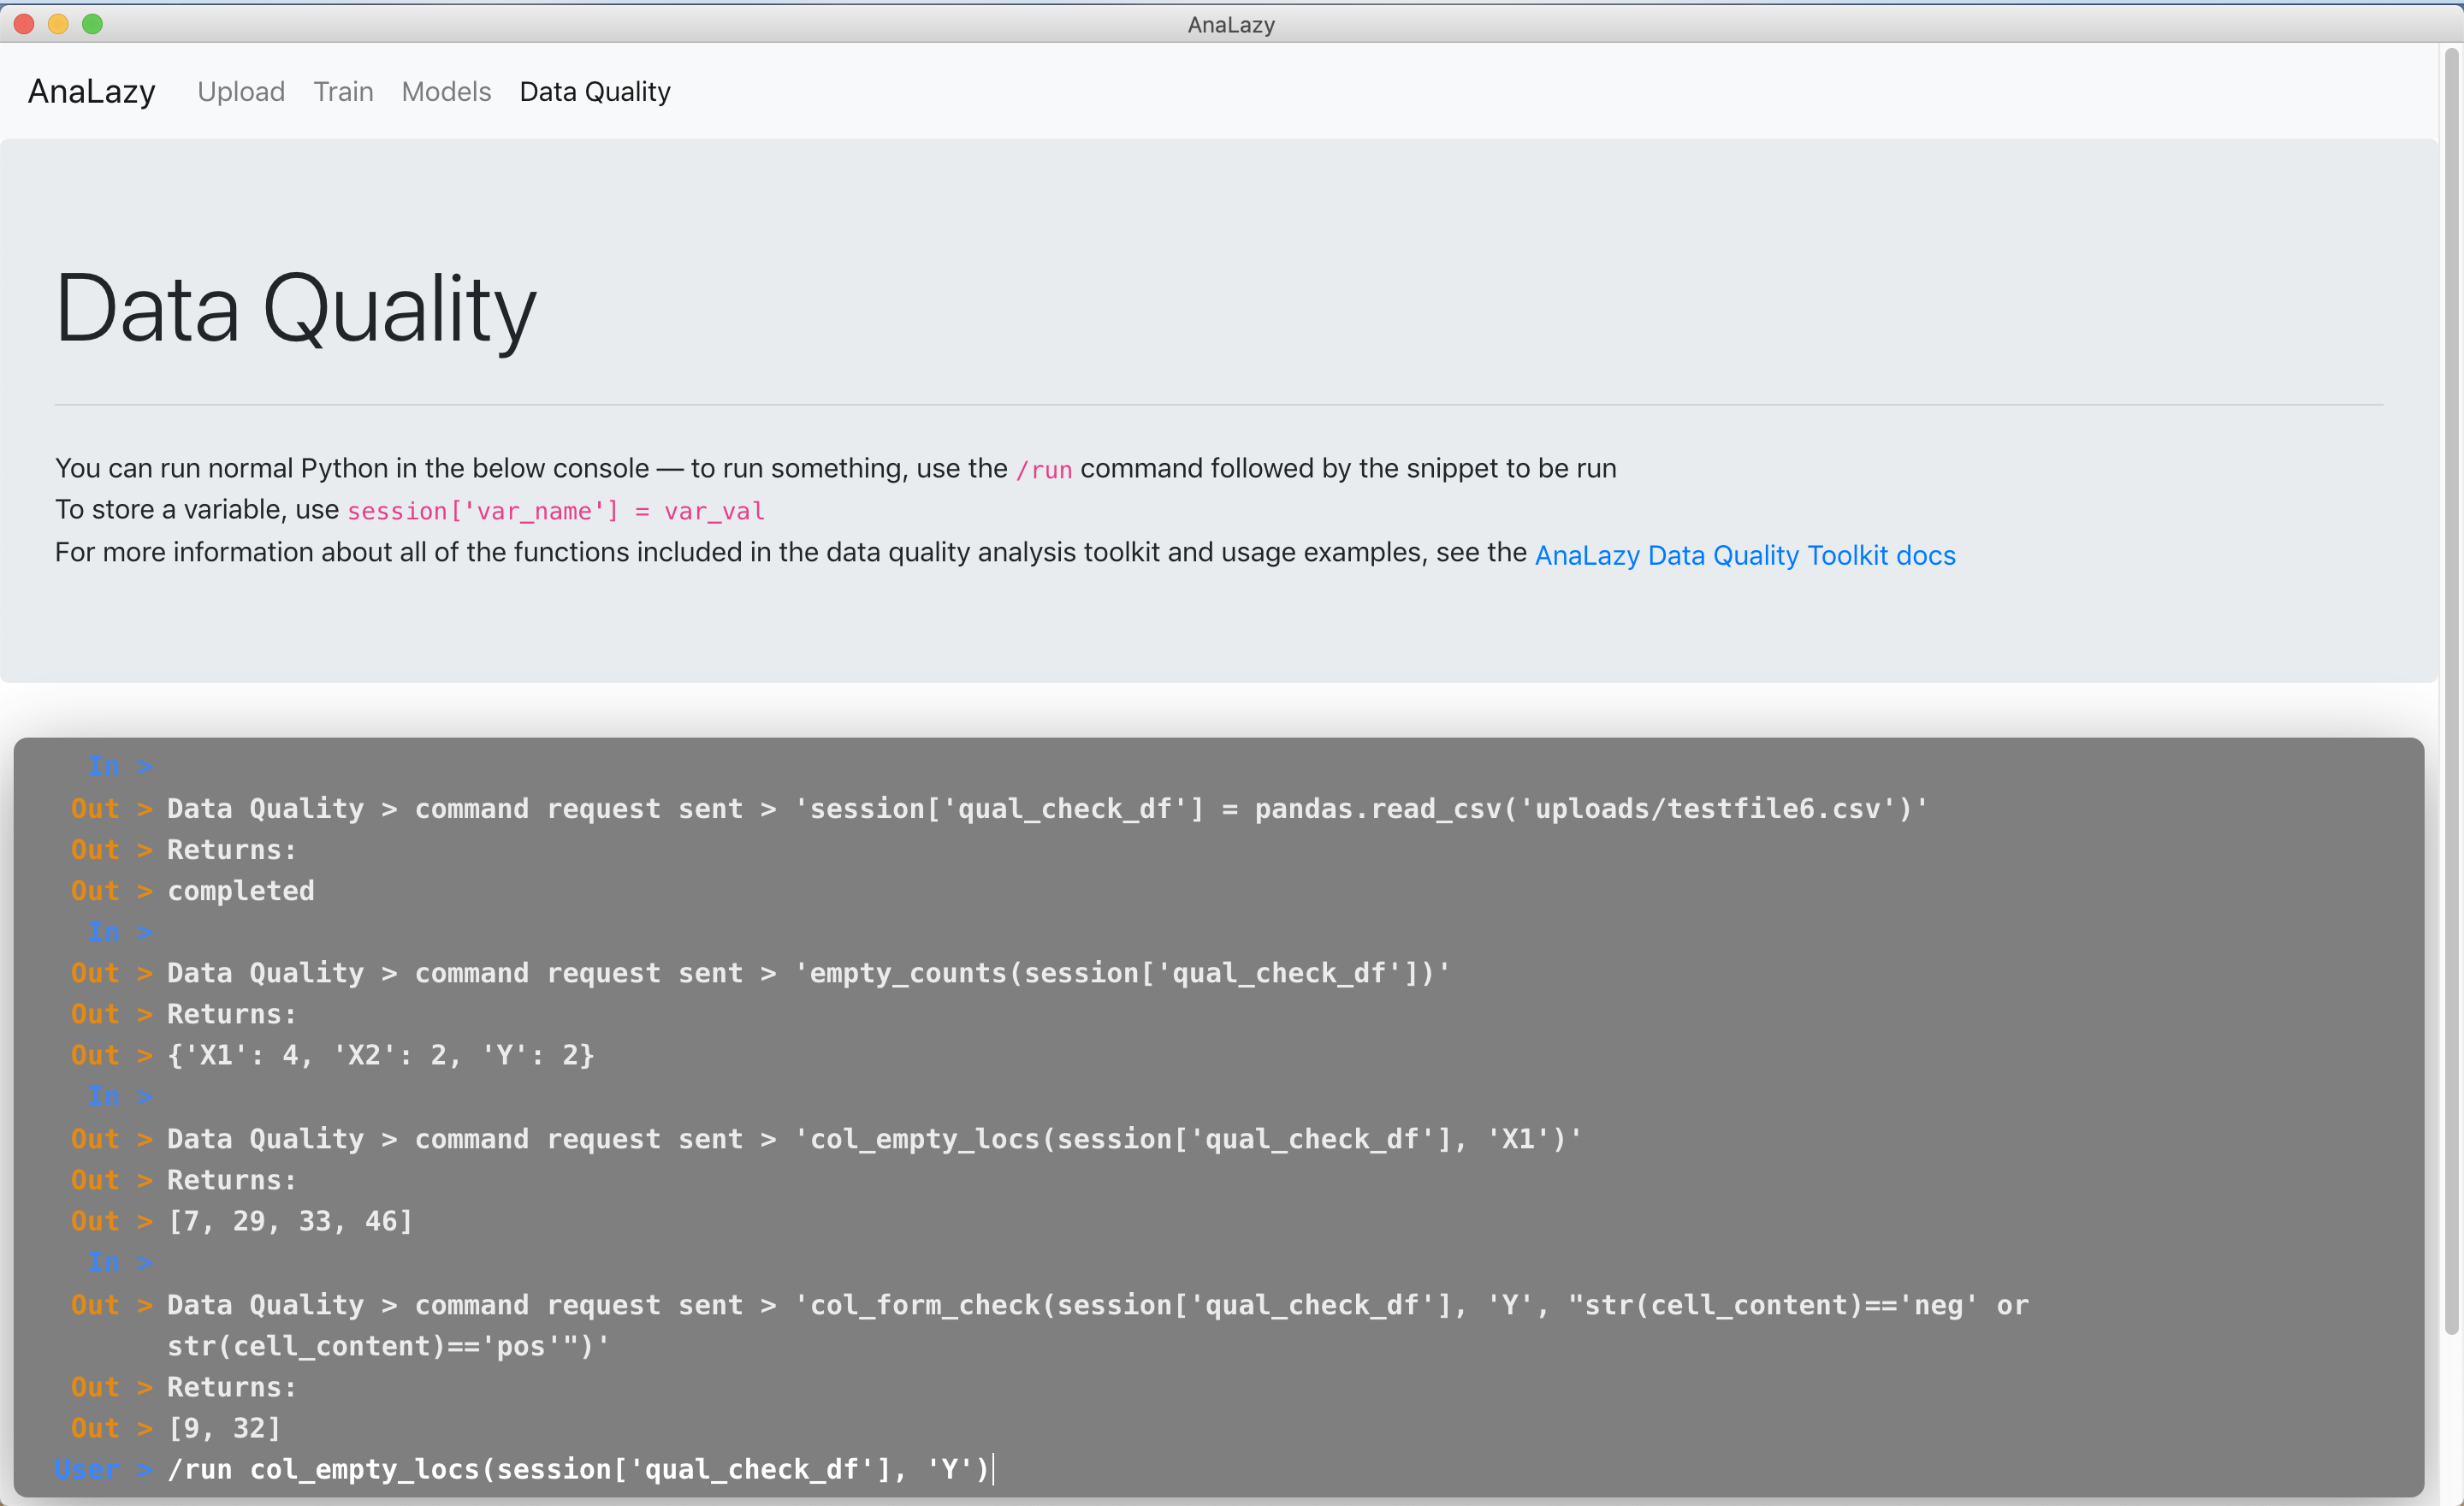This screenshot has height=1506, width=2464.
Task: Click the empty_counts result dictionary output
Action: 380,1055
